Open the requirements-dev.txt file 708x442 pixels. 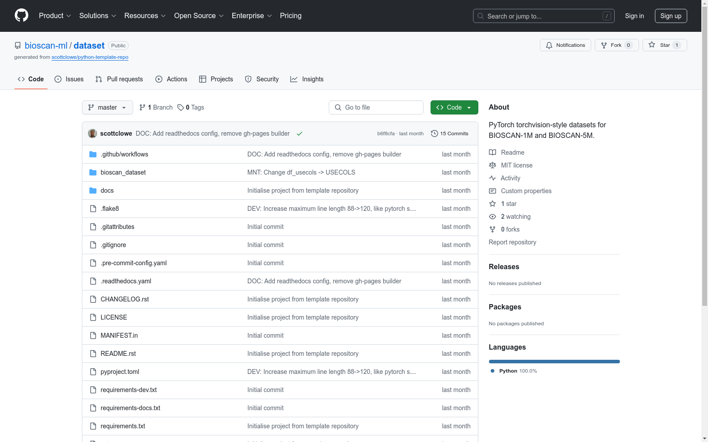click(129, 390)
